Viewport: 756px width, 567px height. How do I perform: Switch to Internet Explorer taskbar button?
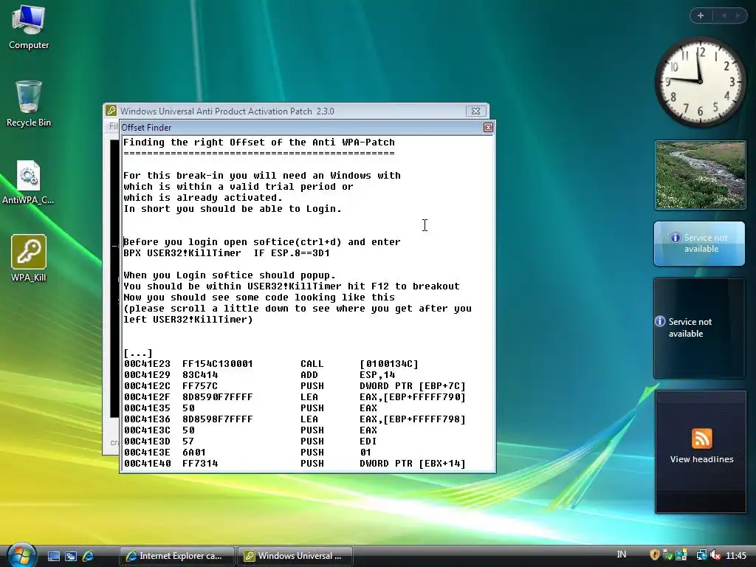point(176,556)
